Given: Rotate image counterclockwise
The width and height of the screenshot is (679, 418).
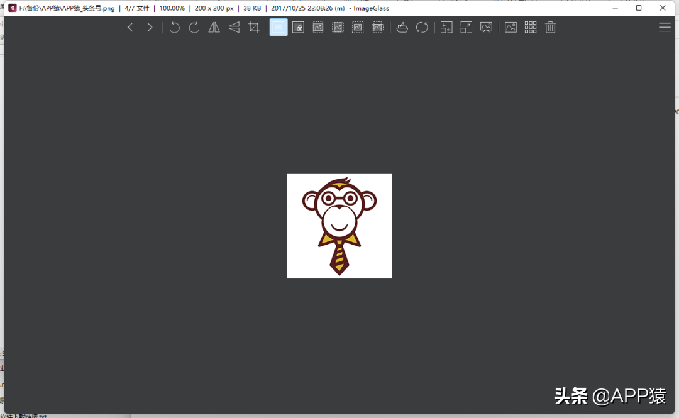Looking at the screenshot, I should point(174,27).
